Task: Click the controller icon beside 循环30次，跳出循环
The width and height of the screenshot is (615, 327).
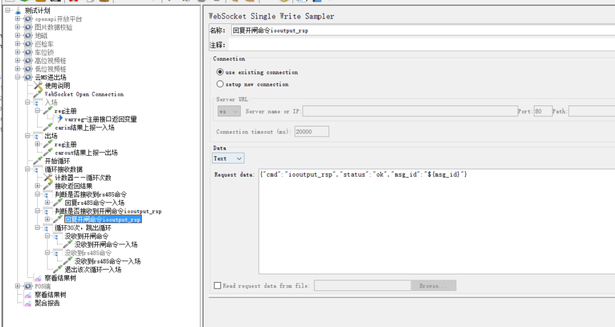Action: (x=48, y=228)
